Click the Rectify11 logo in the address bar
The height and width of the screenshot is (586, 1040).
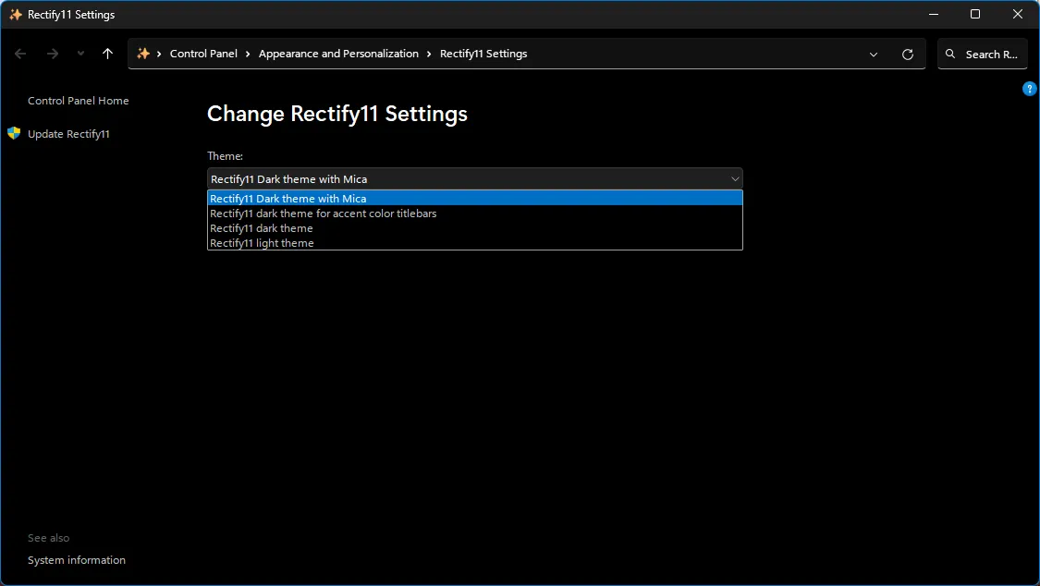tap(144, 54)
